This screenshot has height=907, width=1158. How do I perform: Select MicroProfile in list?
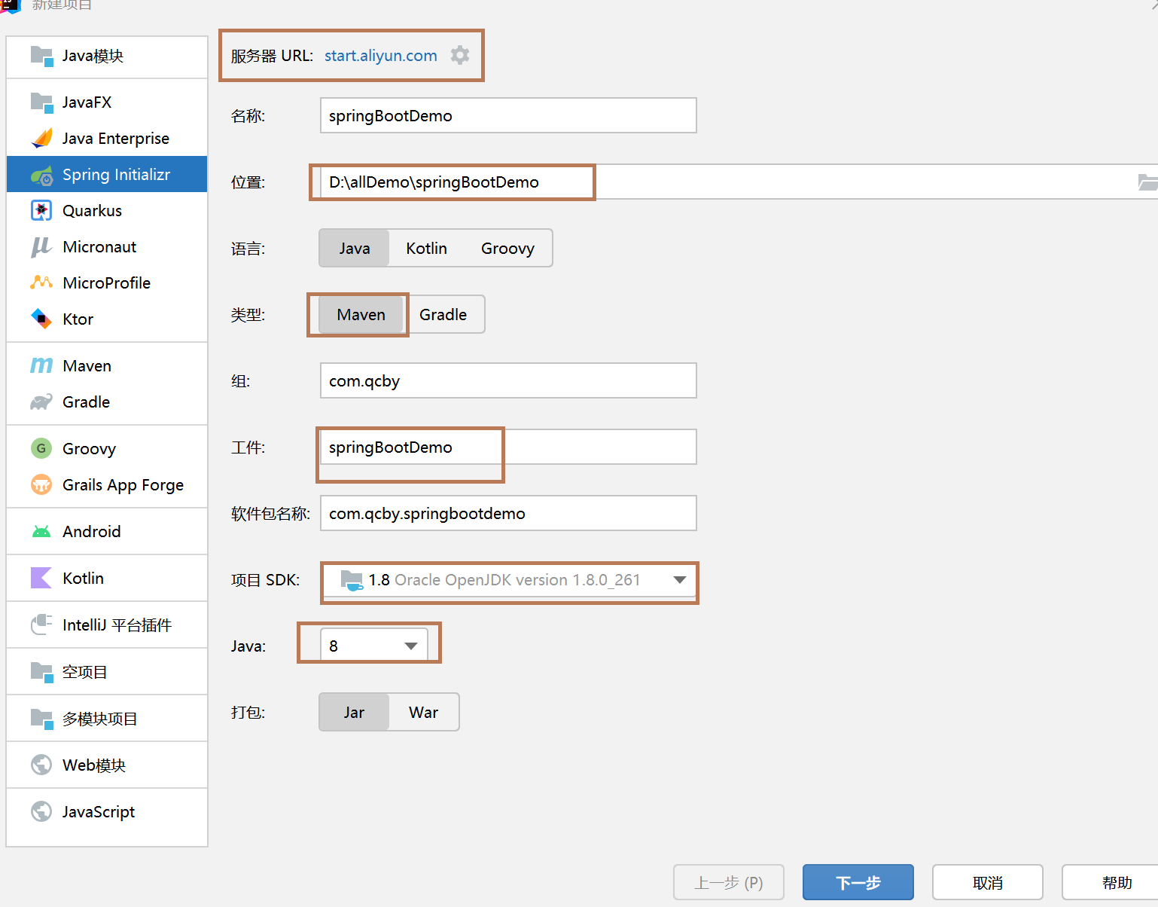pos(107,283)
